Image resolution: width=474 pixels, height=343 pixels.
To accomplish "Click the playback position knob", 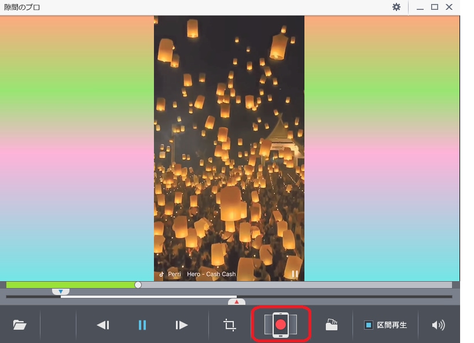I will pyautogui.click(x=138, y=285).
